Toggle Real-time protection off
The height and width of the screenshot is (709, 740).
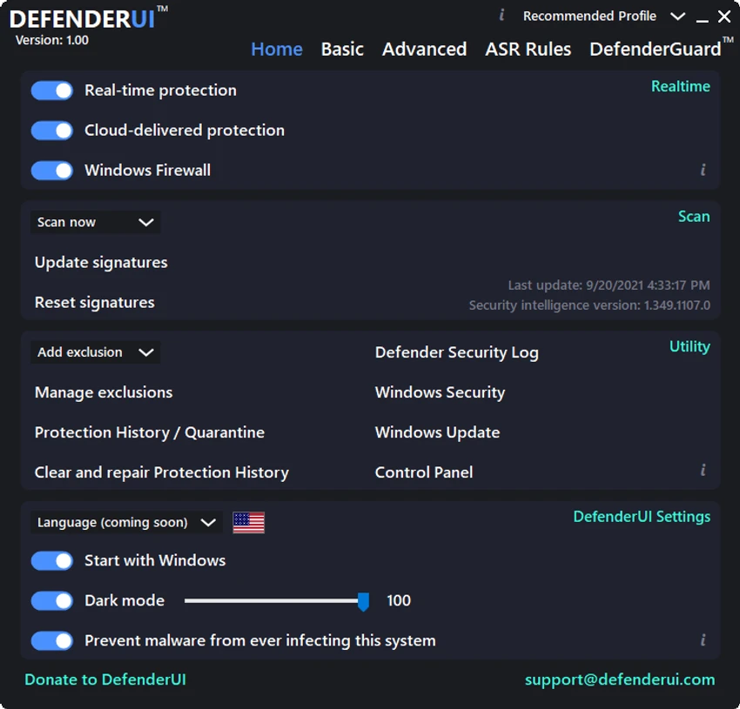point(52,90)
